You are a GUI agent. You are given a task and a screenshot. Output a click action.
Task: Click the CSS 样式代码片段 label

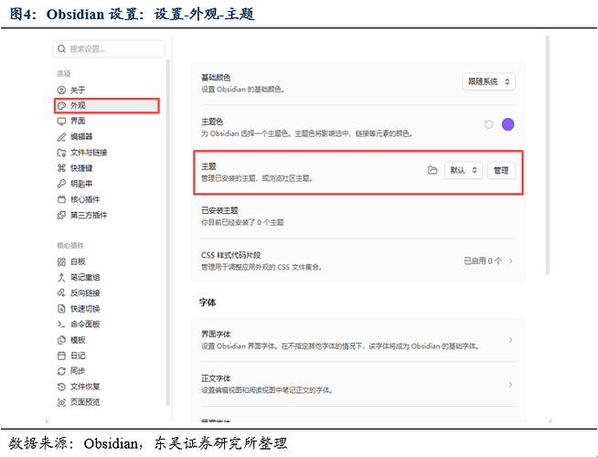point(231,255)
